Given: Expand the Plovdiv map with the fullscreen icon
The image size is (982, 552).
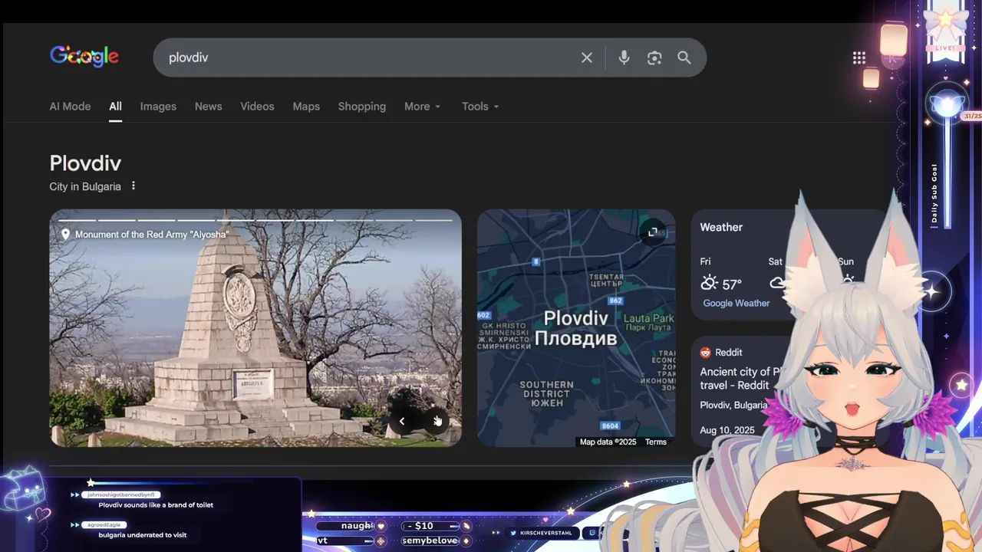Looking at the screenshot, I should (653, 232).
